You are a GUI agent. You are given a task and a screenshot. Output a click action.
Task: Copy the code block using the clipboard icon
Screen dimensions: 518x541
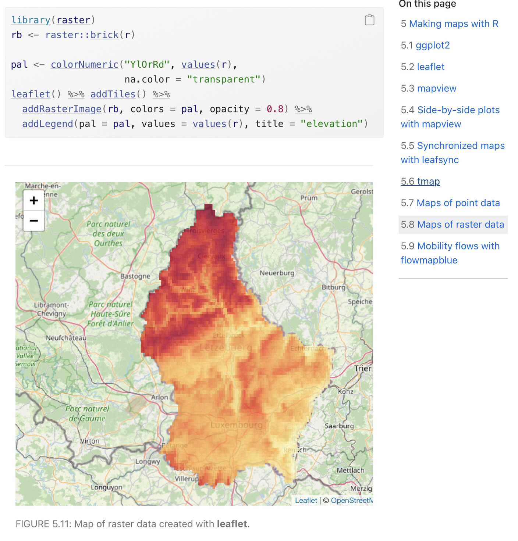(x=369, y=20)
